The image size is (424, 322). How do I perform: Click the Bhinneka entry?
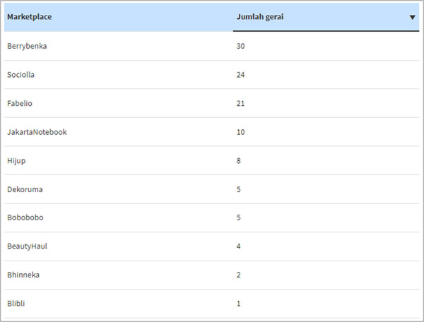(23, 275)
